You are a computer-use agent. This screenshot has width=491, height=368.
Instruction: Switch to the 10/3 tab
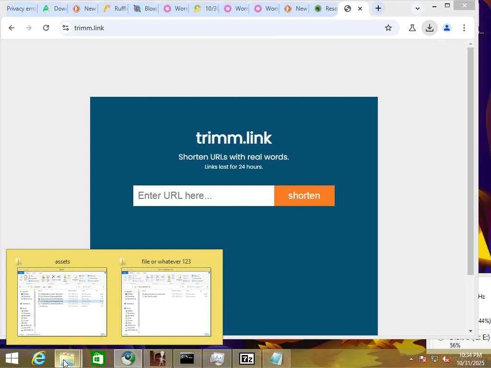click(205, 9)
